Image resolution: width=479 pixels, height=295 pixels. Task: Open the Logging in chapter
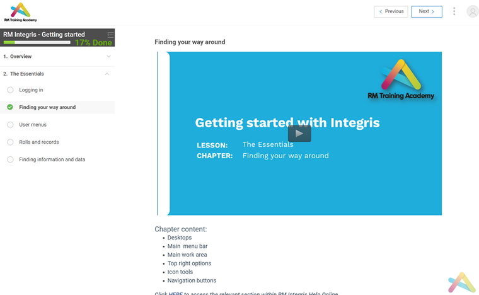[x=31, y=90]
